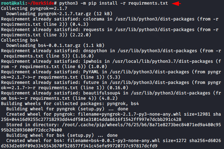Click the word colorama in output
224x149 pixels.
click(x=94, y=19)
